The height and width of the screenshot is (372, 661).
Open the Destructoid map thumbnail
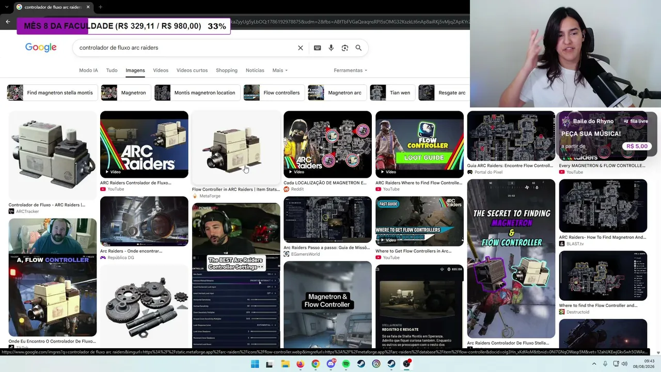[603, 276]
